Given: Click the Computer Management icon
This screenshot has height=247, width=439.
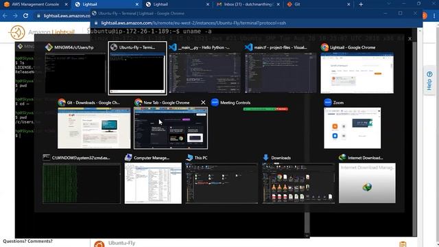Looking at the screenshot, I should pyautogui.click(x=128, y=158).
